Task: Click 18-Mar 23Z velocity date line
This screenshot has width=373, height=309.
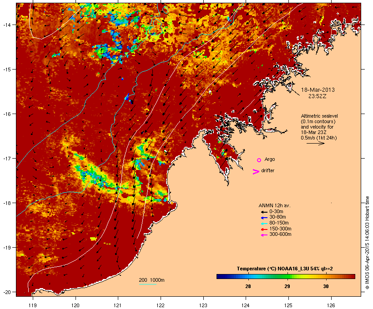Action: pyautogui.click(x=313, y=132)
